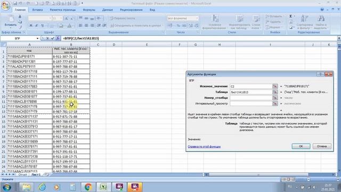Open the Вставка ribbon tab
The image size is (341, 192).
[x=37, y=10]
